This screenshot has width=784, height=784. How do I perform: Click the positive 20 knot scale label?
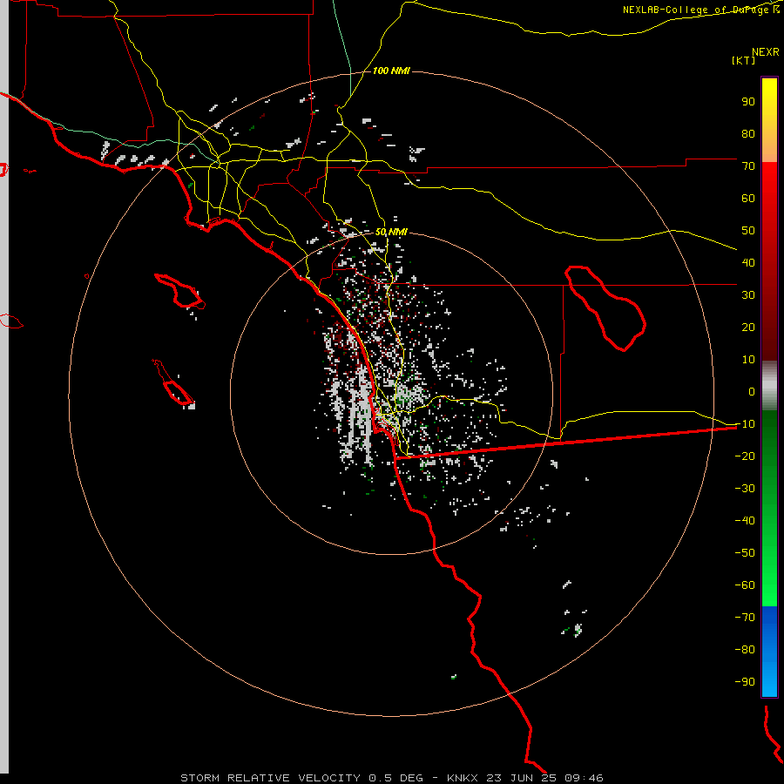point(748,327)
